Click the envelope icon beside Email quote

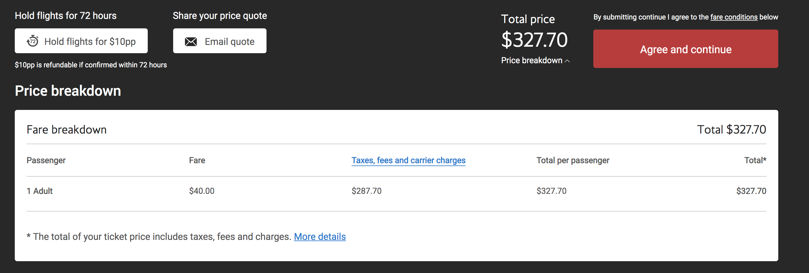point(191,41)
